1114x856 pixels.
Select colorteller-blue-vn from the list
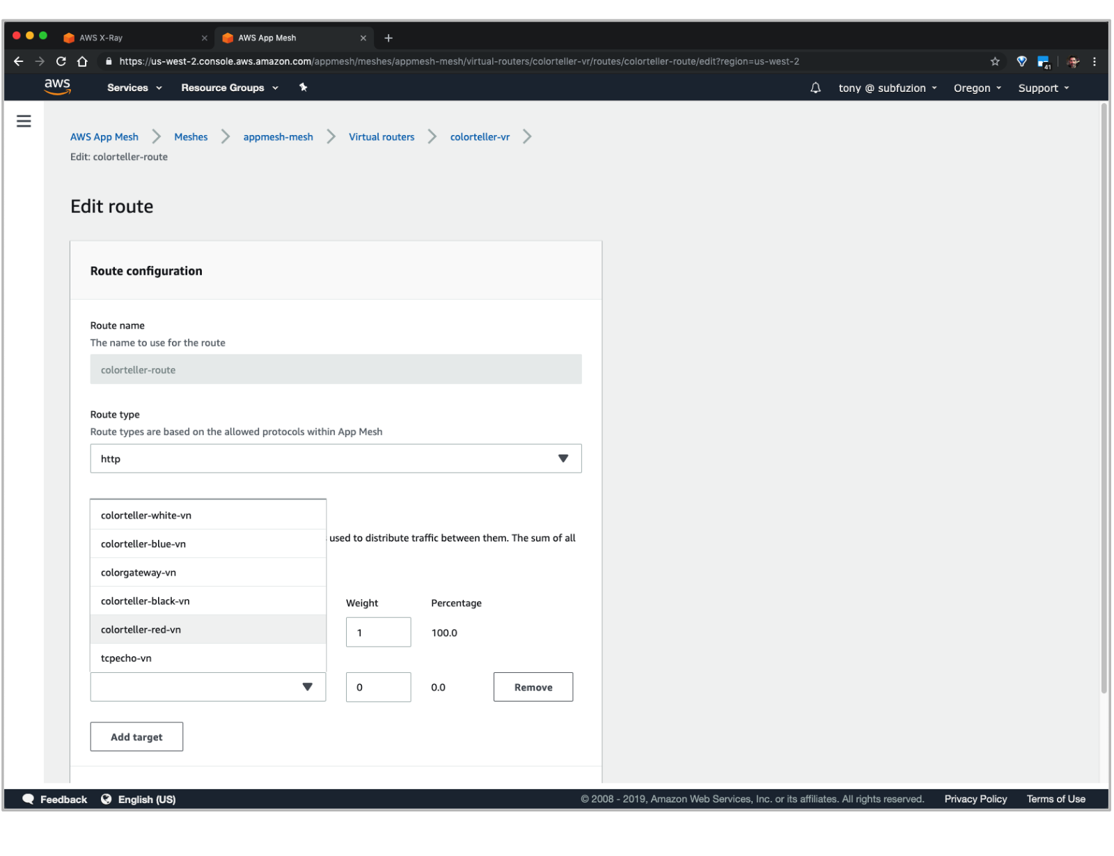pos(208,544)
